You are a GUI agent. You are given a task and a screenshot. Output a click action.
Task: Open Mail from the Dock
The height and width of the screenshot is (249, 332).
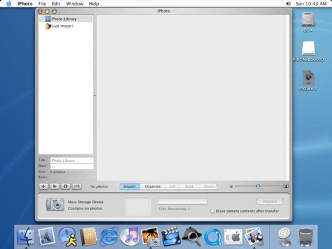[46, 237]
